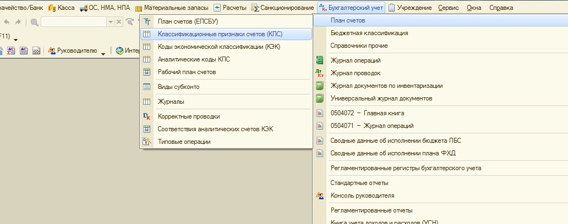Click the Журнал проводок Дт/Кт icon
The image size is (568, 224).
coord(319,73)
